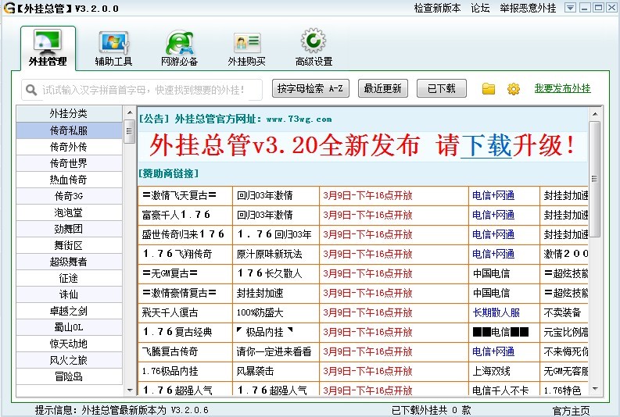Click the 下载 link in banner

coord(486,145)
